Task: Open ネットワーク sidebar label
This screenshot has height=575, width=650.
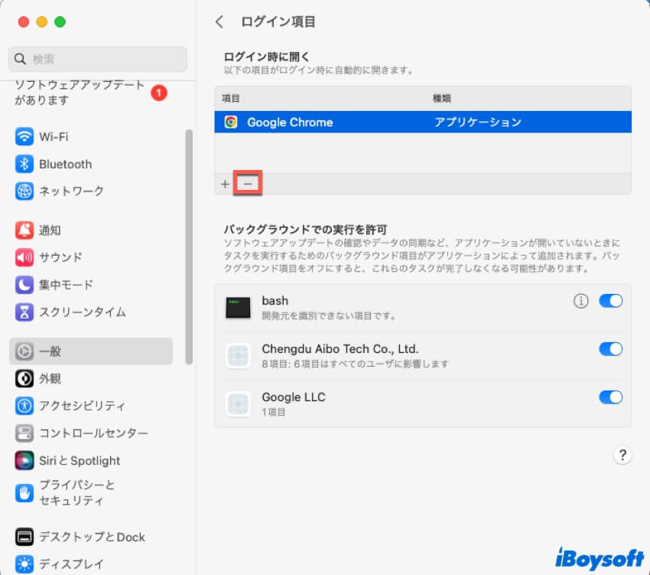Action: click(71, 191)
